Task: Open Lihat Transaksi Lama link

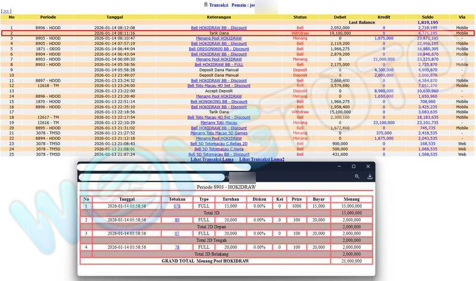Action: 211,160
